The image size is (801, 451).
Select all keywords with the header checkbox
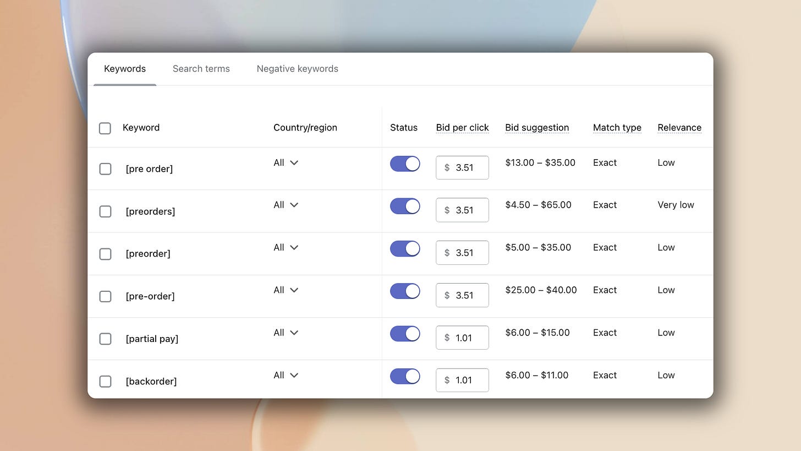pos(105,128)
